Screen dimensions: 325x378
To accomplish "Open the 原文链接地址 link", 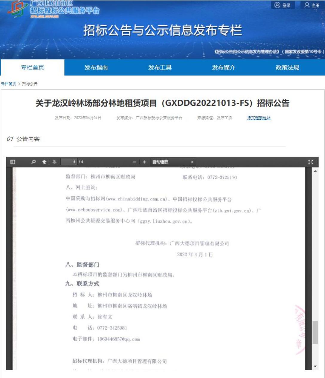I will click(259, 118).
